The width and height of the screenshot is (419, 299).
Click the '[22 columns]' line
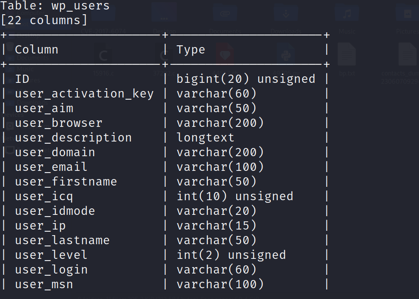[44, 20]
